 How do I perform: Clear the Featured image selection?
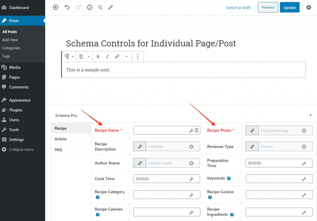click(304, 130)
